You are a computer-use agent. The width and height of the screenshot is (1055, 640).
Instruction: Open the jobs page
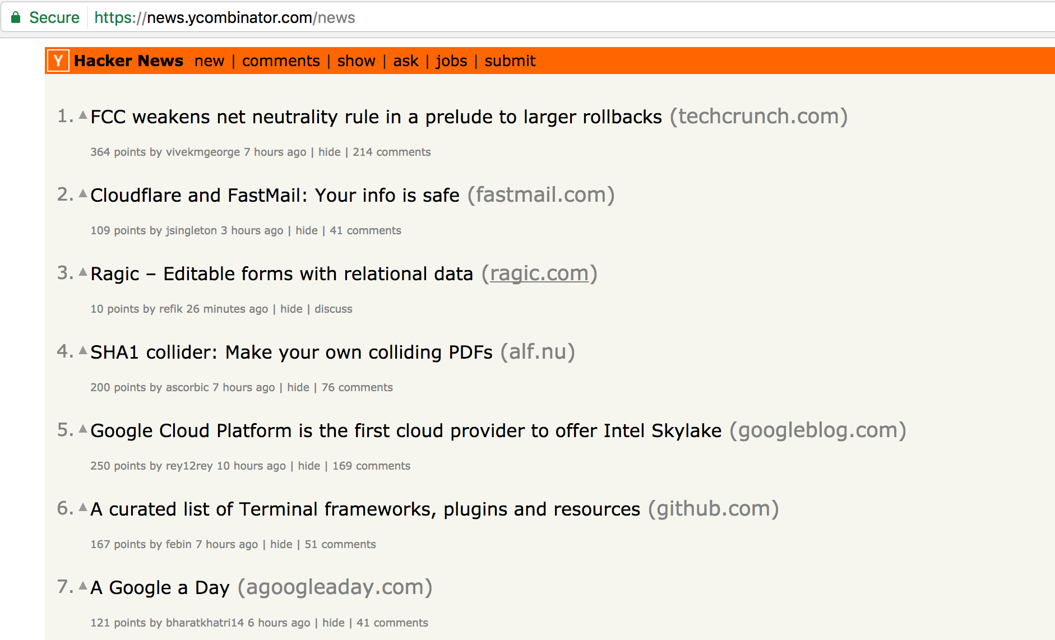coord(451,61)
